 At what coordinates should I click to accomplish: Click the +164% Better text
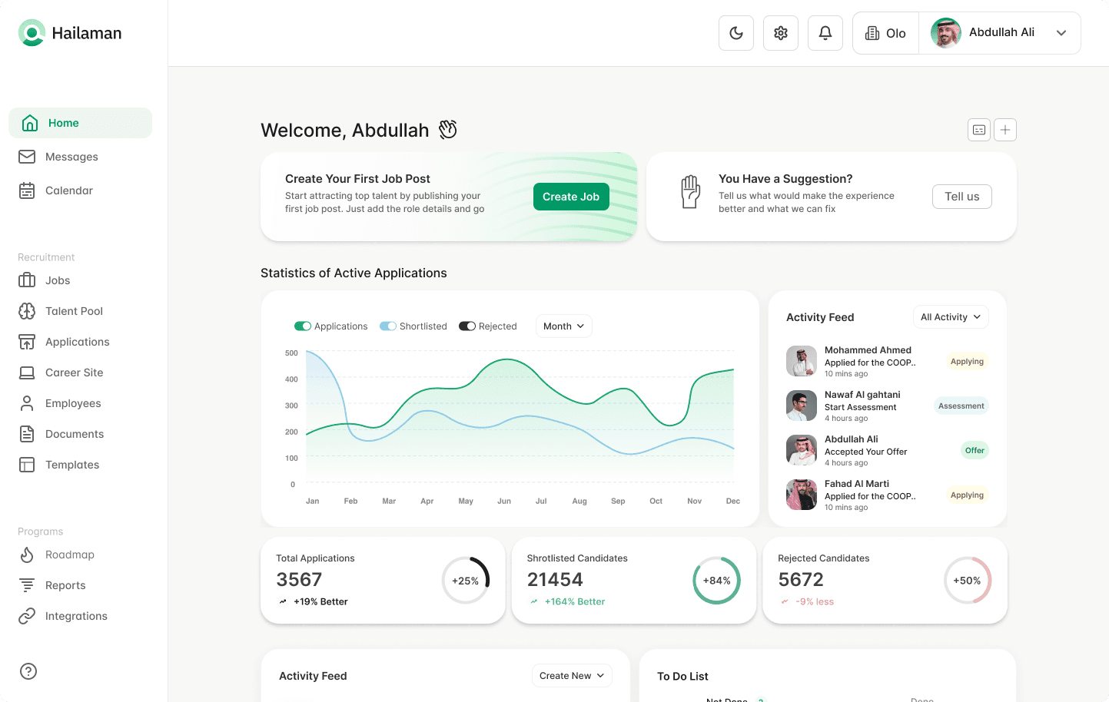(x=575, y=602)
